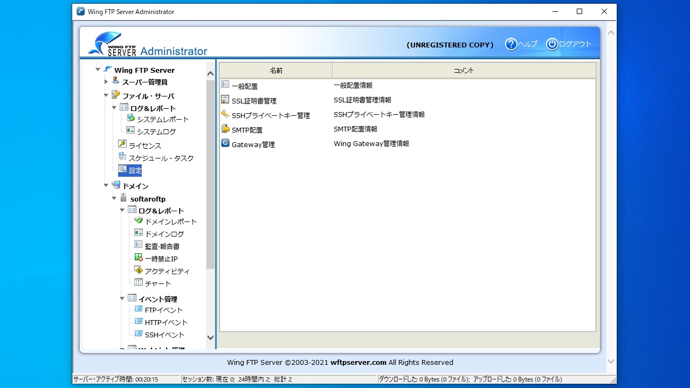Open SMTP配置 entry
Viewport: 690px width, 388px height.
247,130
